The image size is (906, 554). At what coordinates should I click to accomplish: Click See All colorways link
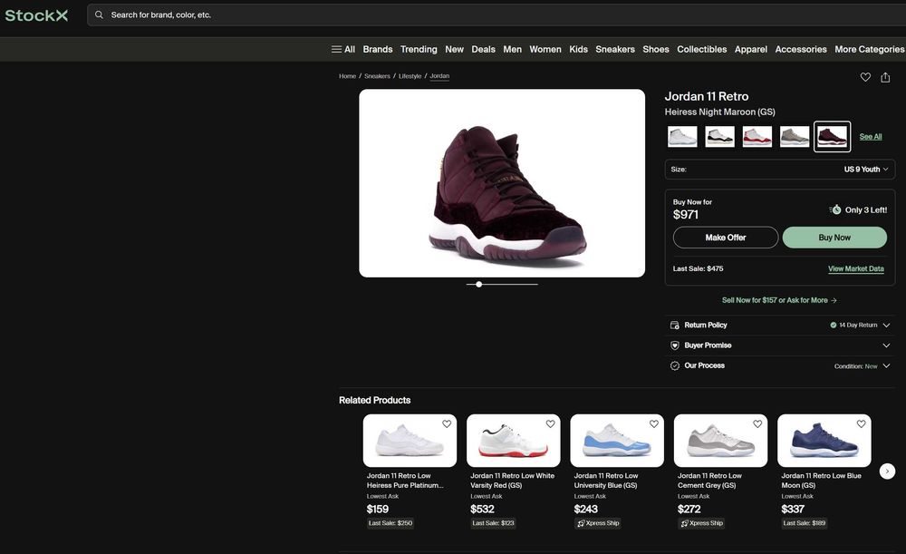tap(870, 137)
